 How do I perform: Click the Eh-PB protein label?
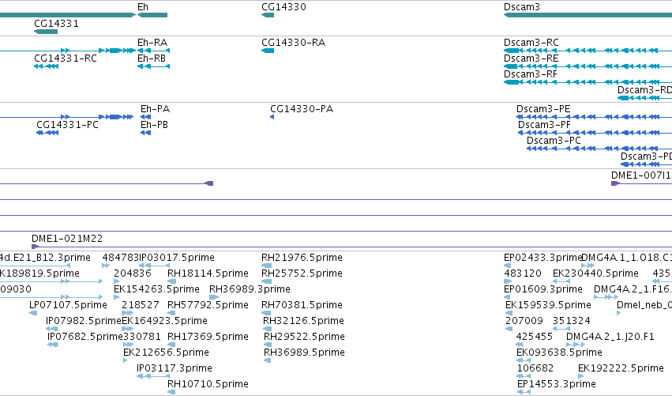(x=154, y=125)
